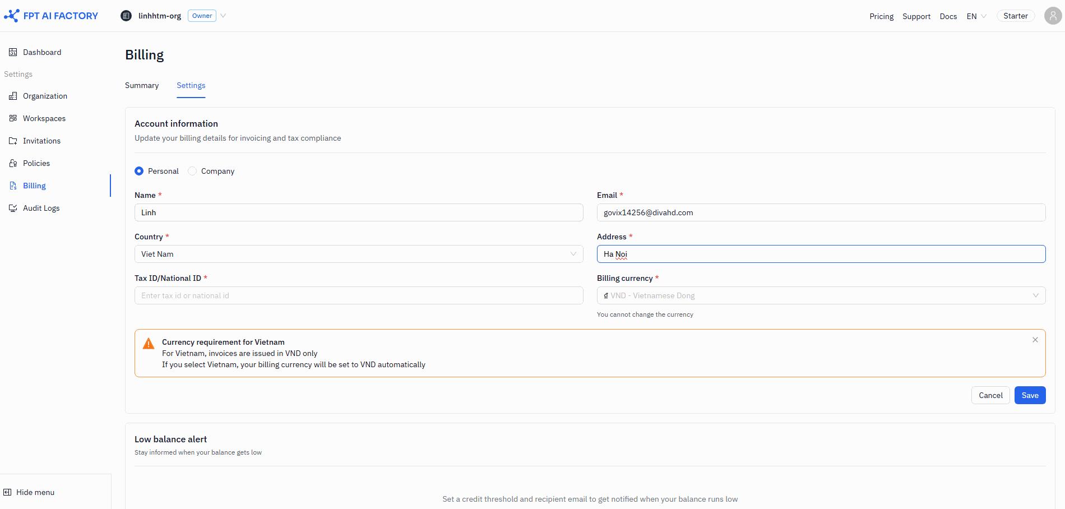Click the Organization sidebar icon
This screenshot has height=509, width=1065.
point(13,96)
